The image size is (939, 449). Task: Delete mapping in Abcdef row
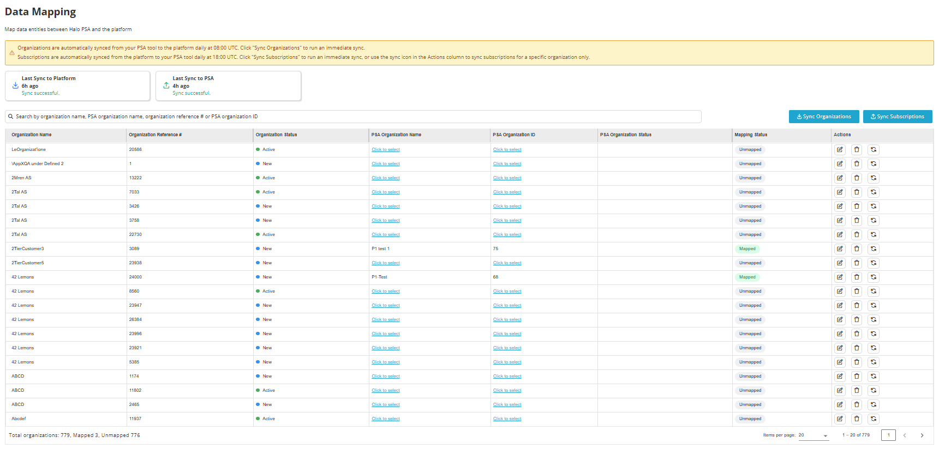(857, 418)
